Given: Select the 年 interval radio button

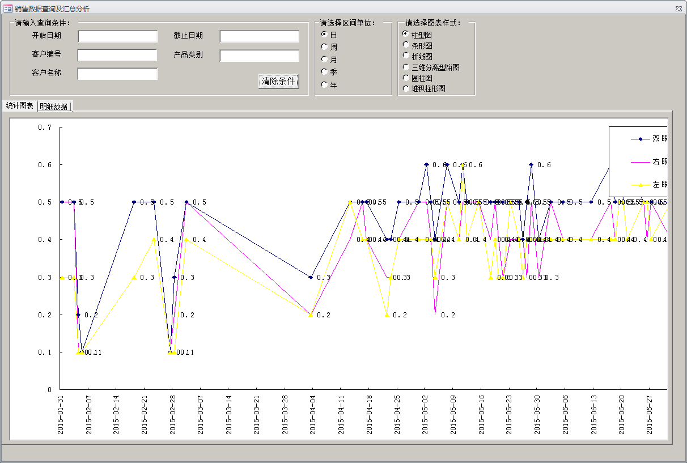Looking at the screenshot, I should 325,84.
